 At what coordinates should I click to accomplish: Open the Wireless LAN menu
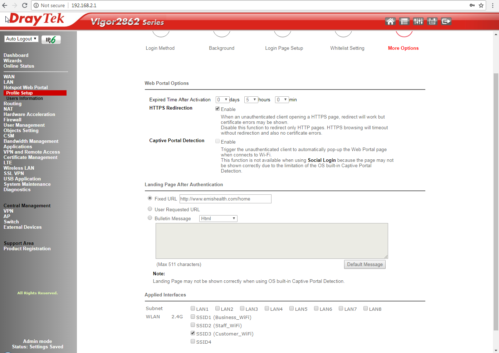(x=19, y=168)
